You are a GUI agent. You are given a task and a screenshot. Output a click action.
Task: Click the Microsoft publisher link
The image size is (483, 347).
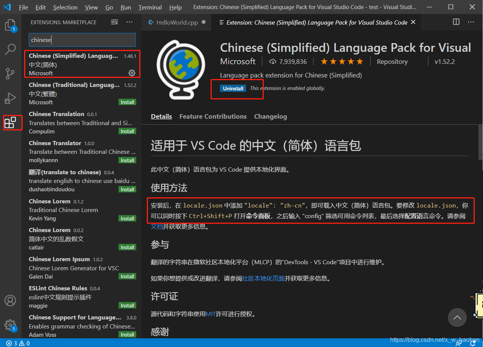tap(238, 61)
